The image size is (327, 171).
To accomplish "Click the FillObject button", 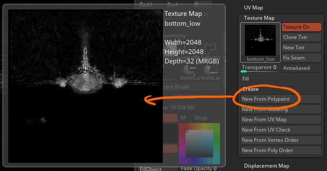I will point(150,169).
